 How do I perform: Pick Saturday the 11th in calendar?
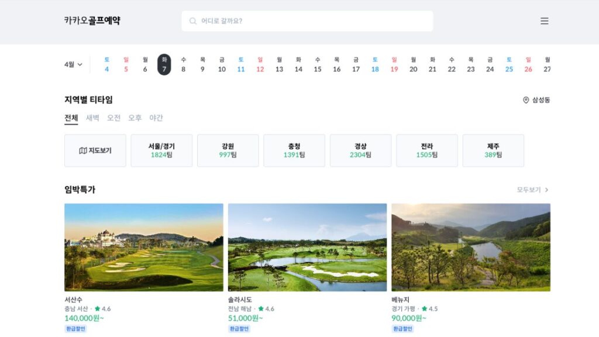click(x=240, y=64)
